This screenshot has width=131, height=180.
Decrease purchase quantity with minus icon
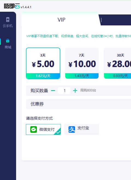click(53, 91)
